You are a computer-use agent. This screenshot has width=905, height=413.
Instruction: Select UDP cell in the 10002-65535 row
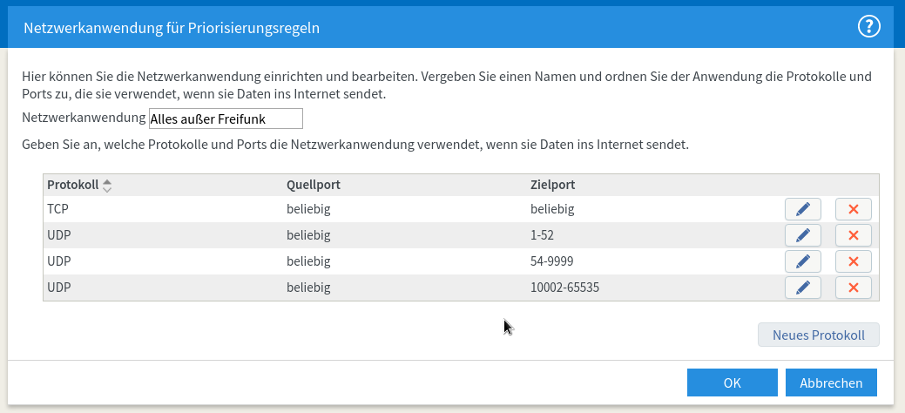pos(59,287)
